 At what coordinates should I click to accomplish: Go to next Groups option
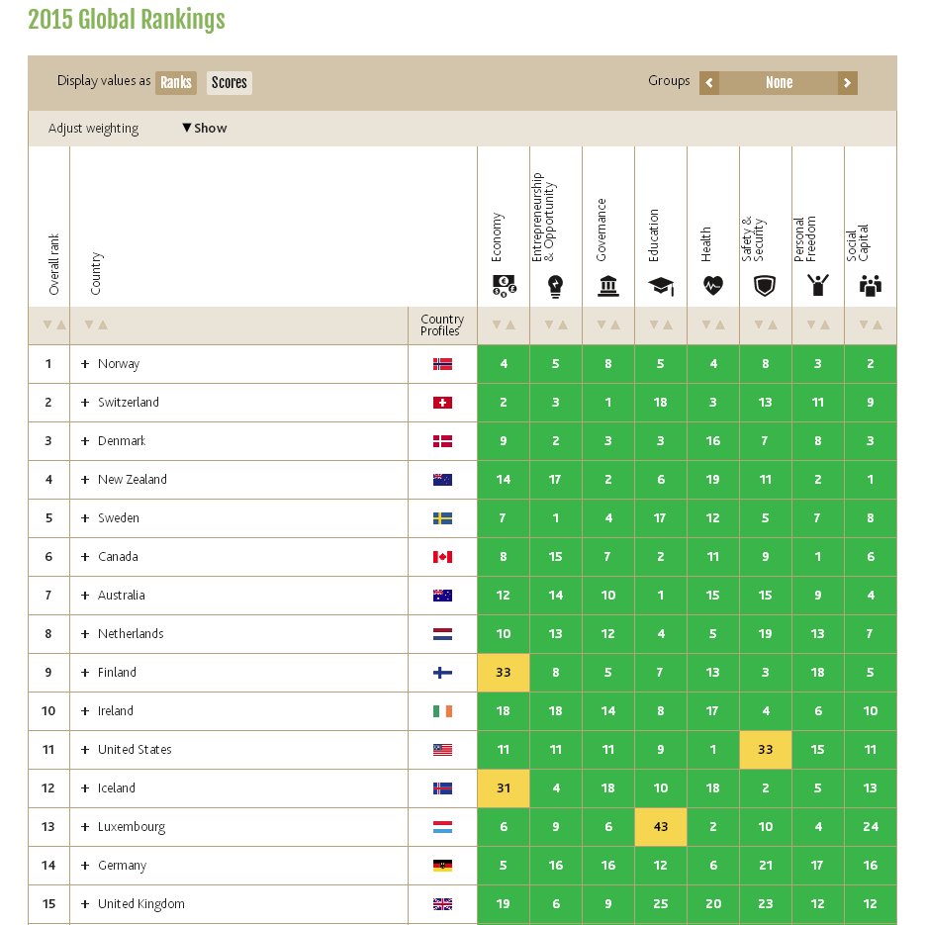coord(847,83)
